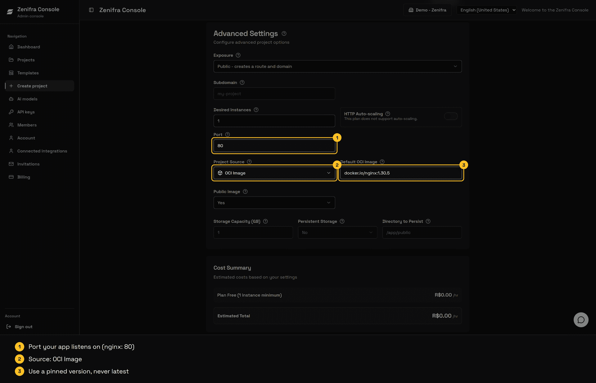Open Templates from the sidebar
This screenshot has height=383, width=596.
pyautogui.click(x=40, y=73)
